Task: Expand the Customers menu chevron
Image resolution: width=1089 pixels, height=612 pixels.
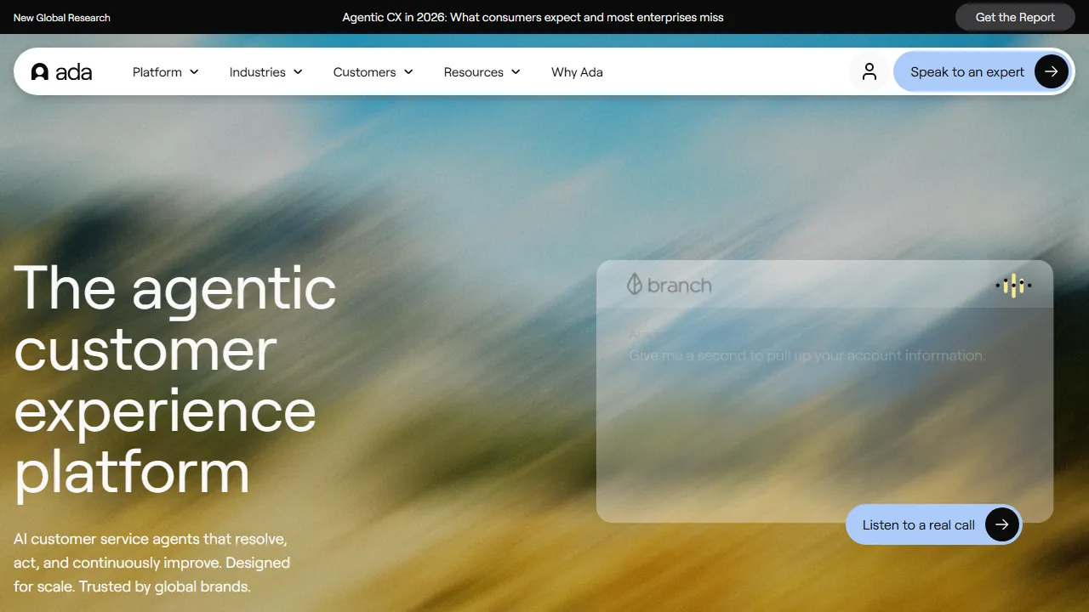Action: (x=408, y=72)
